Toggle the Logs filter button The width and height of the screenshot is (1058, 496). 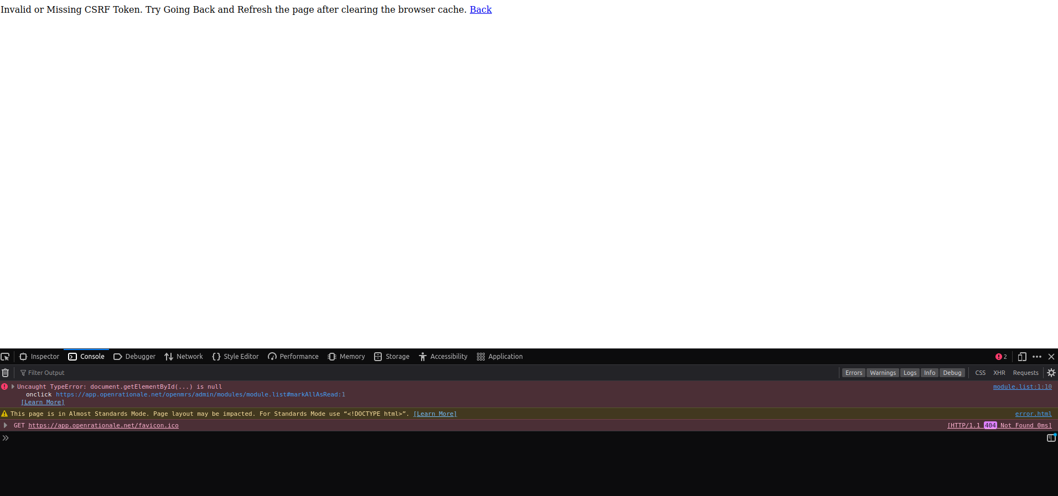910,373
